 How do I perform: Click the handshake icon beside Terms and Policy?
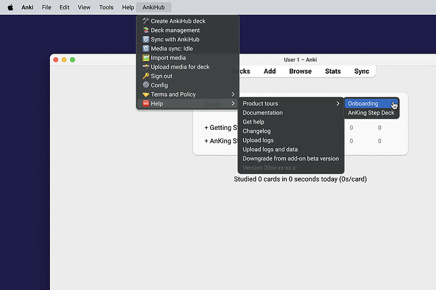click(146, 95)
